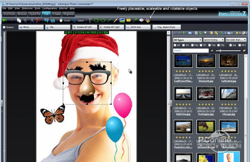Click the butterfly object on canvas
This screenshot has width=250, height=162.
click(x=53, y=114)
